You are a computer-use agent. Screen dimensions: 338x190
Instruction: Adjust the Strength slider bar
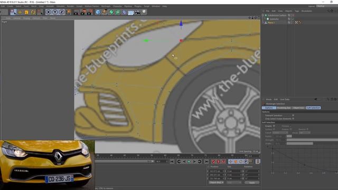pyautogui.click(x=312, y=140)
